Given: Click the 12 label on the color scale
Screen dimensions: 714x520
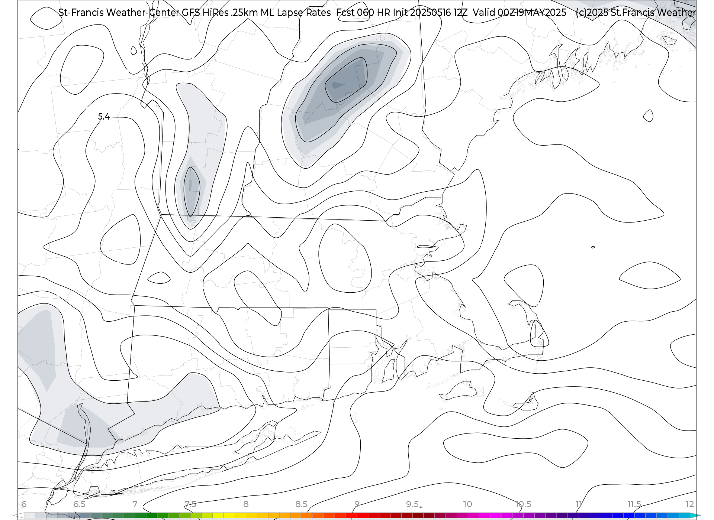Looking at the screenshot, I should [690, 504].
